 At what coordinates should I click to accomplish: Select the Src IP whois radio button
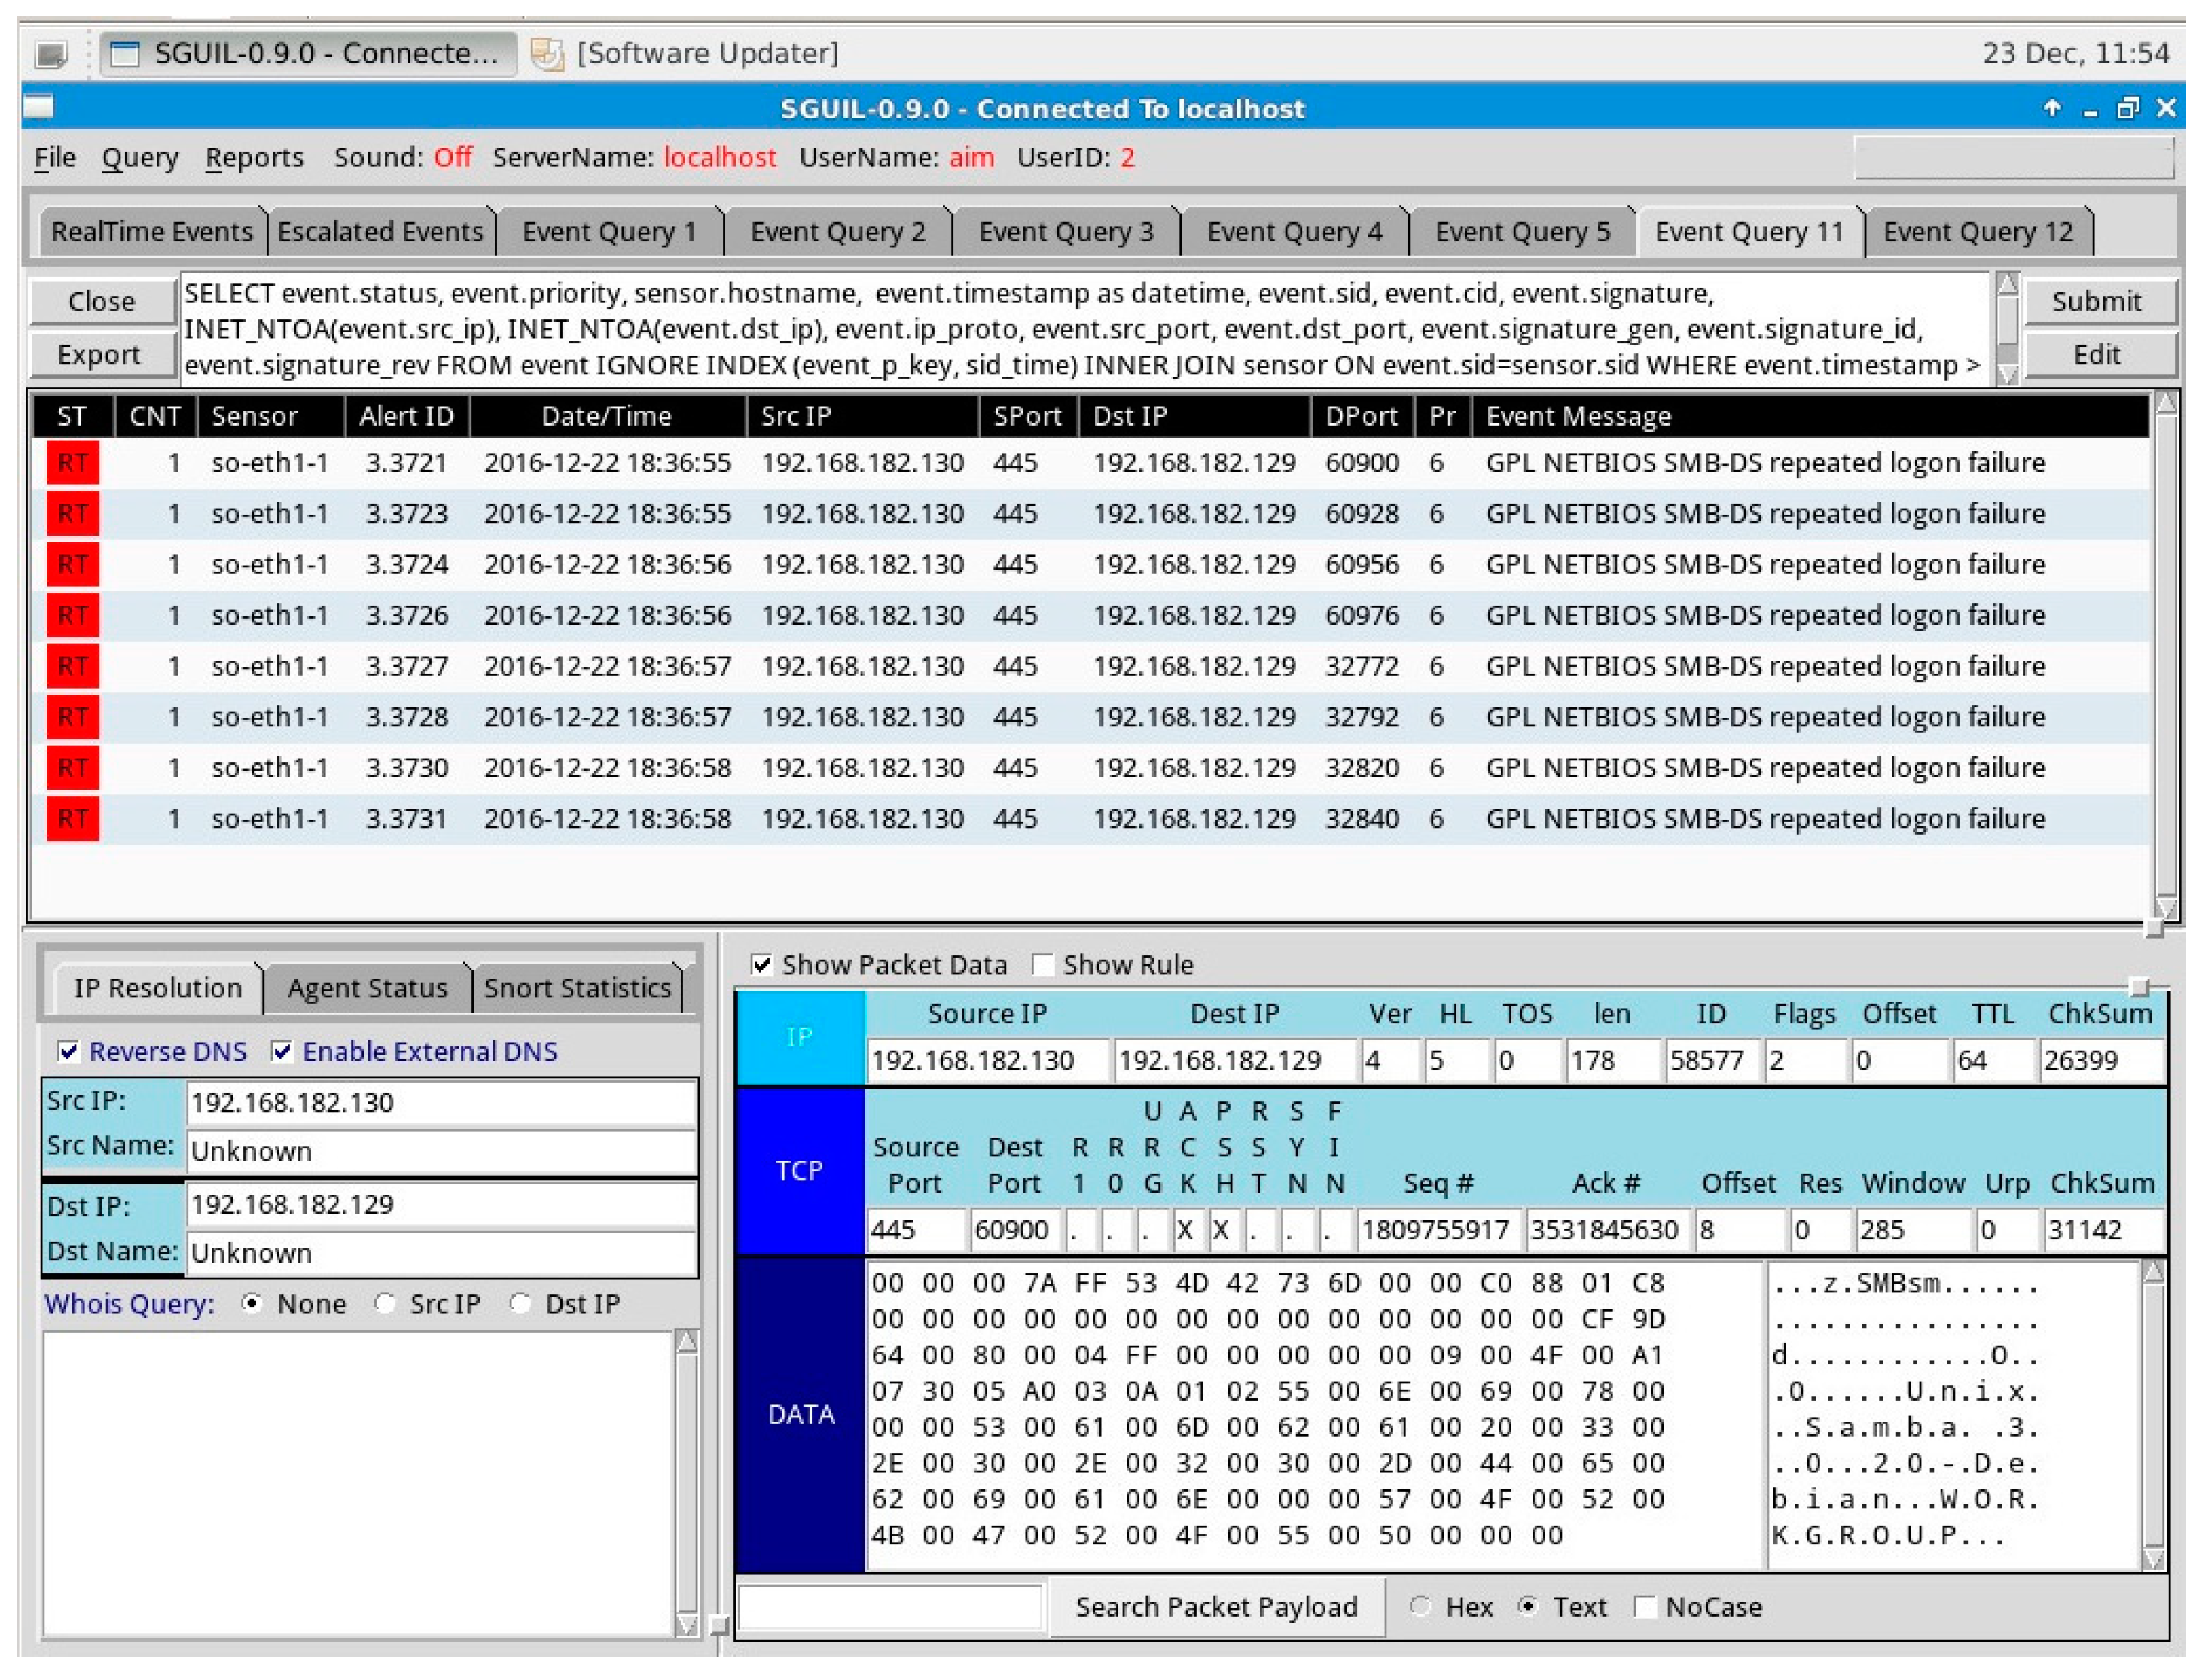(385, 1304)
